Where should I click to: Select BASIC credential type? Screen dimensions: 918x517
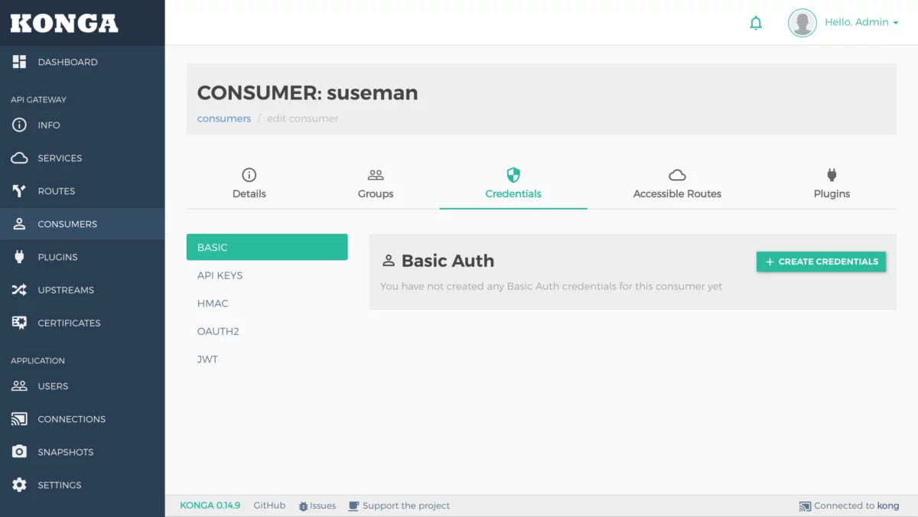point(267,247)
